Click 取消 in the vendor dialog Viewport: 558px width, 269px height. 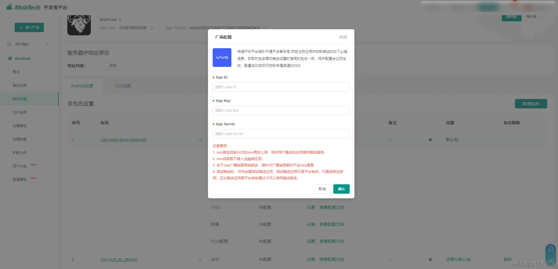(322, 189)
